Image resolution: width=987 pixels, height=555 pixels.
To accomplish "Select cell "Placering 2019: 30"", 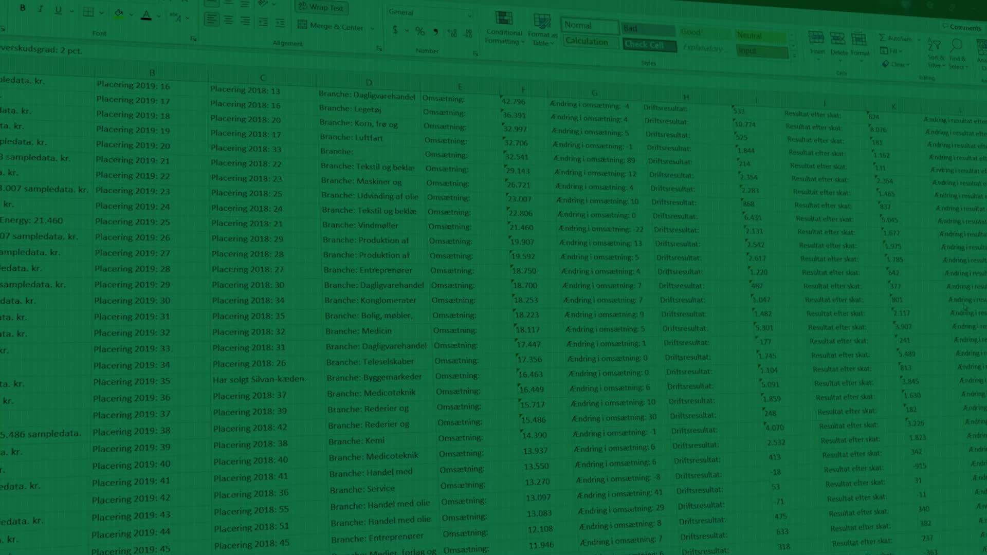I will coord(132,301).
